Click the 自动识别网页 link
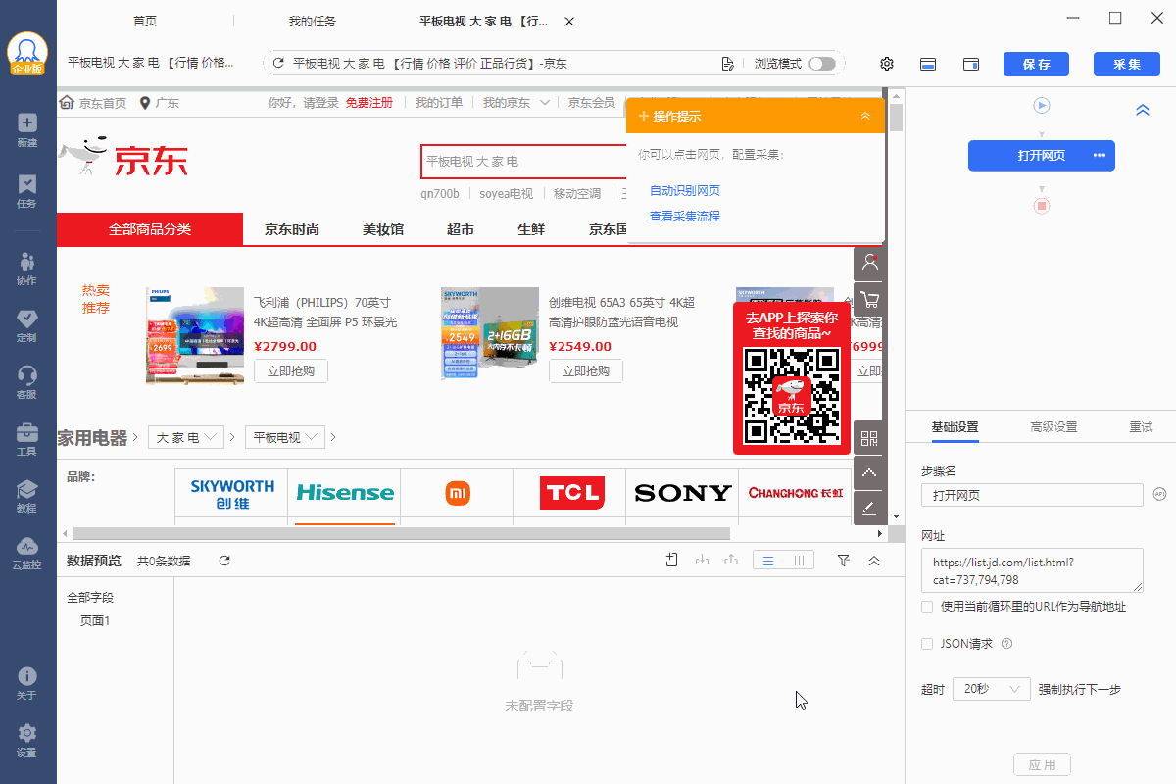The image size is (1176, 784). pos(685,190)
